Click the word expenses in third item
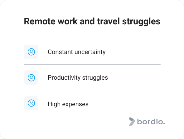The height and width of the screenshot is (139, 184). [75, 104]
